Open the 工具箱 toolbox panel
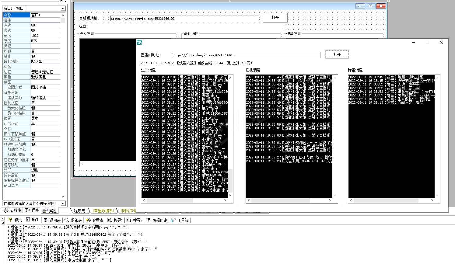455x264 pixels. coord(180,220)
